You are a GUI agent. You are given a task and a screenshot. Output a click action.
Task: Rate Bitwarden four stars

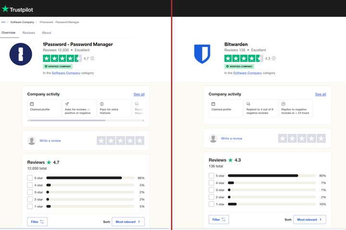coord(311,138)
